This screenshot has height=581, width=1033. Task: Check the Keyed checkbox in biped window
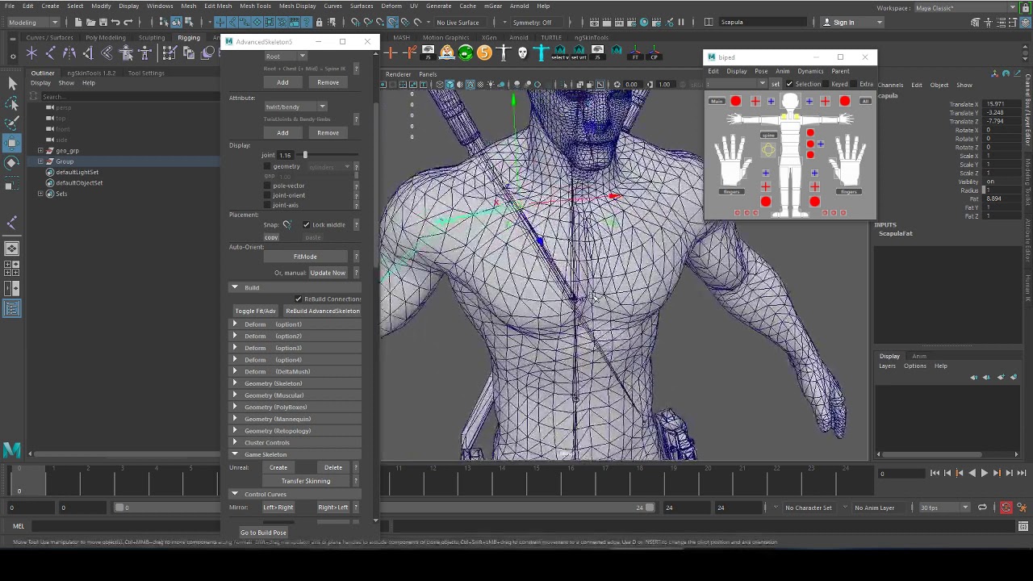coord(826,84)
